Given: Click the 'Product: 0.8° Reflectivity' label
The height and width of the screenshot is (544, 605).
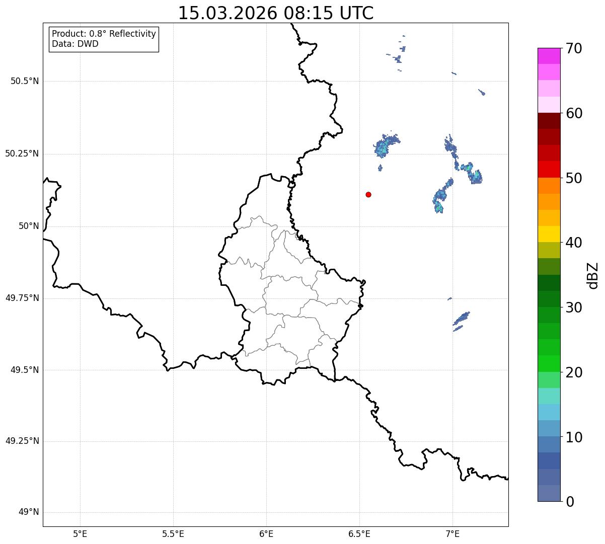Looking at the screenshot, I should [x=104, y=34].
